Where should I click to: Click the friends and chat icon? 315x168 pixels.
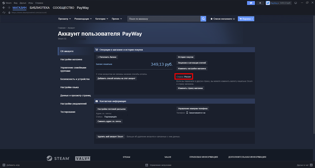point(311,165)
